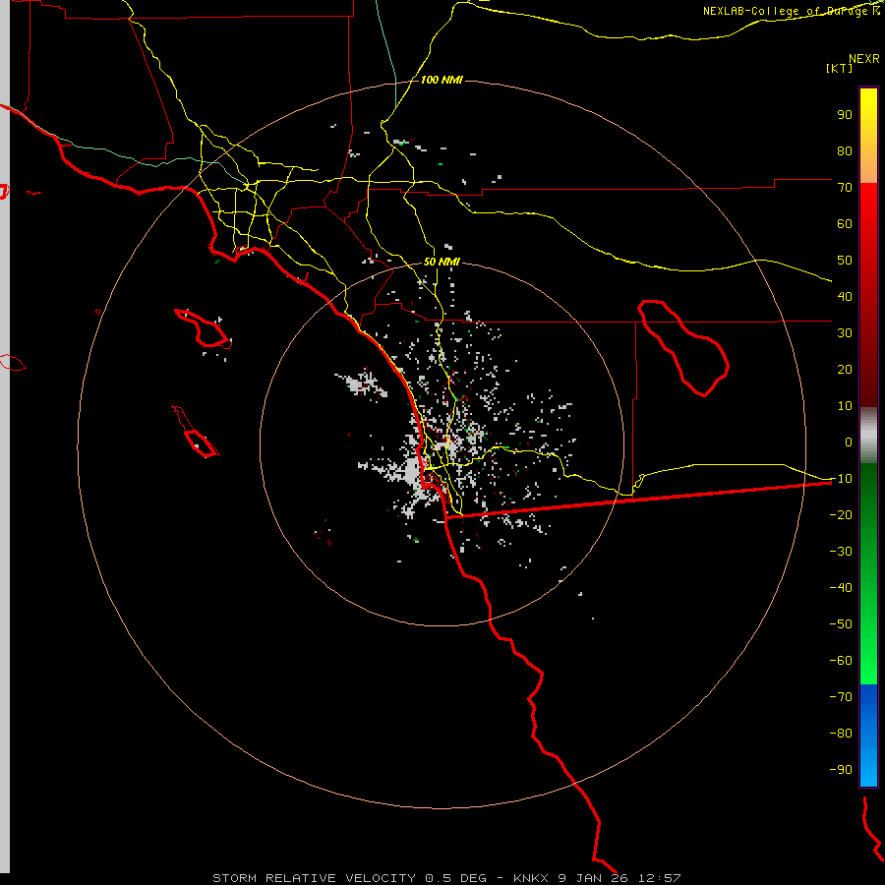The width and height of the screenshot is (885, 885).
Task: Click the -30 value on the scale
Action: pos(841,552)
